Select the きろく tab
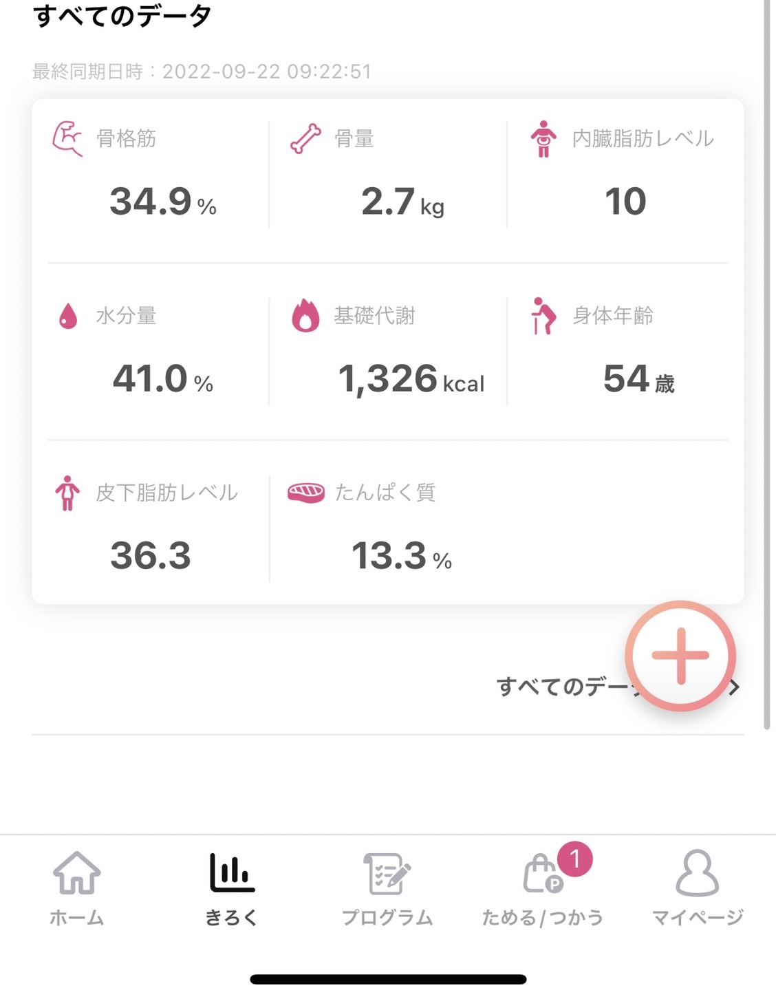This screenshot has height=999, width=776. coord(232,889)
